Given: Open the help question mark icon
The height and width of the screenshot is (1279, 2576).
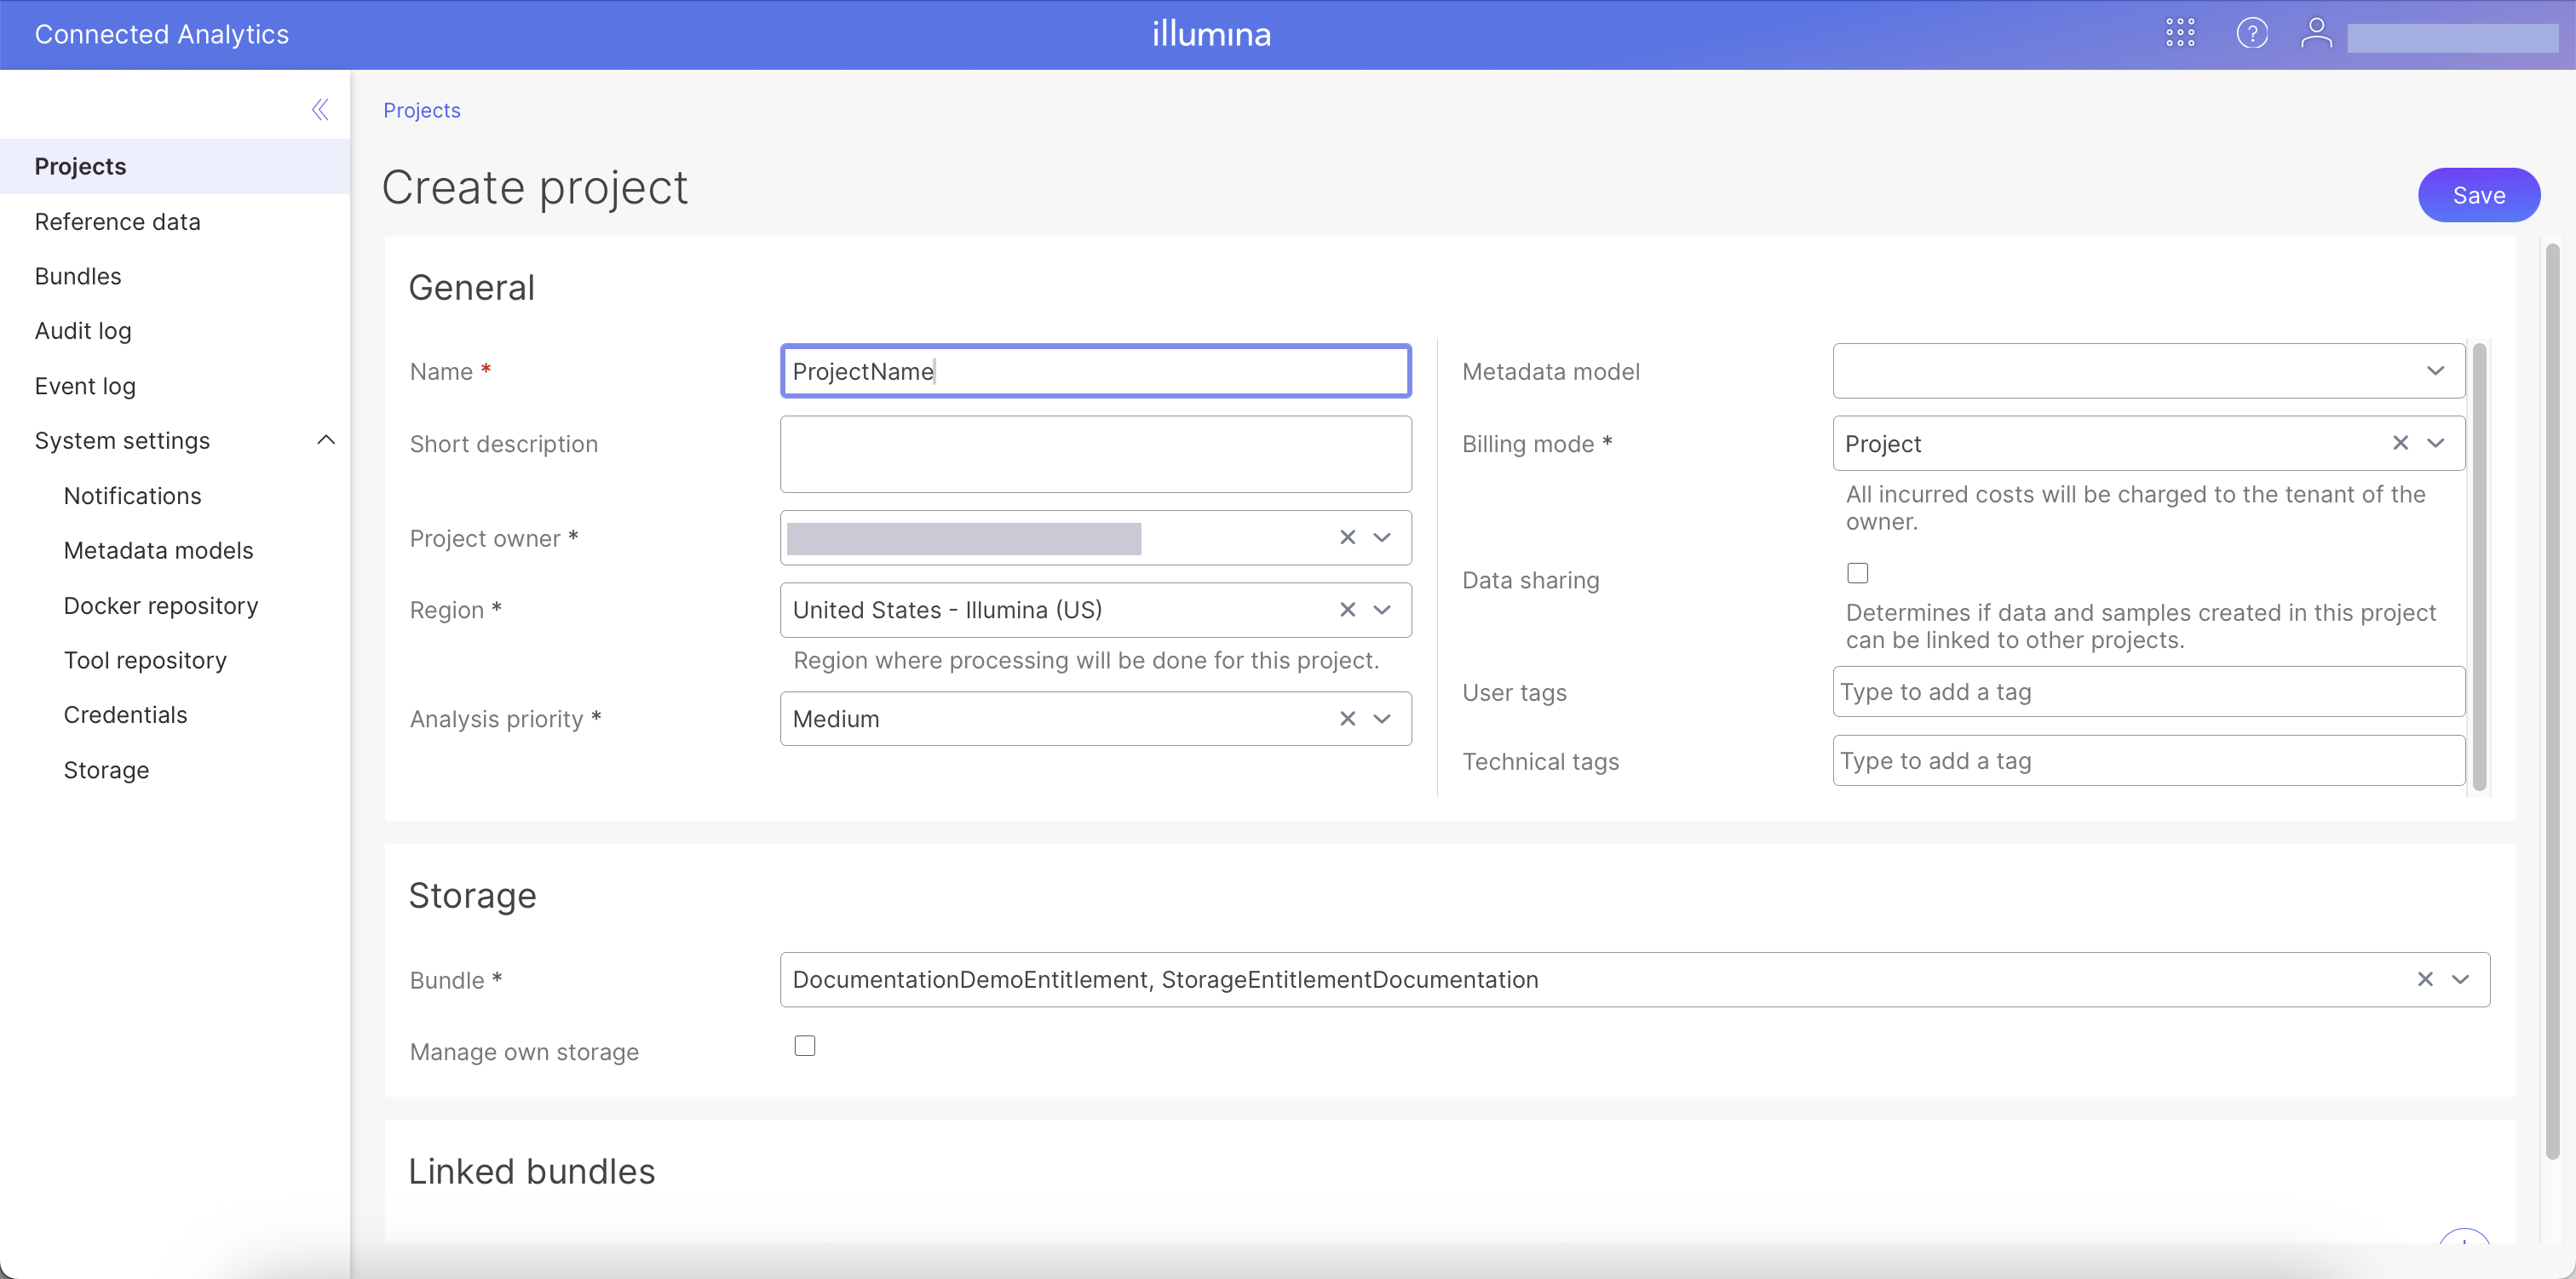Looking at the screenshot, I should (x=2252, y=33).
